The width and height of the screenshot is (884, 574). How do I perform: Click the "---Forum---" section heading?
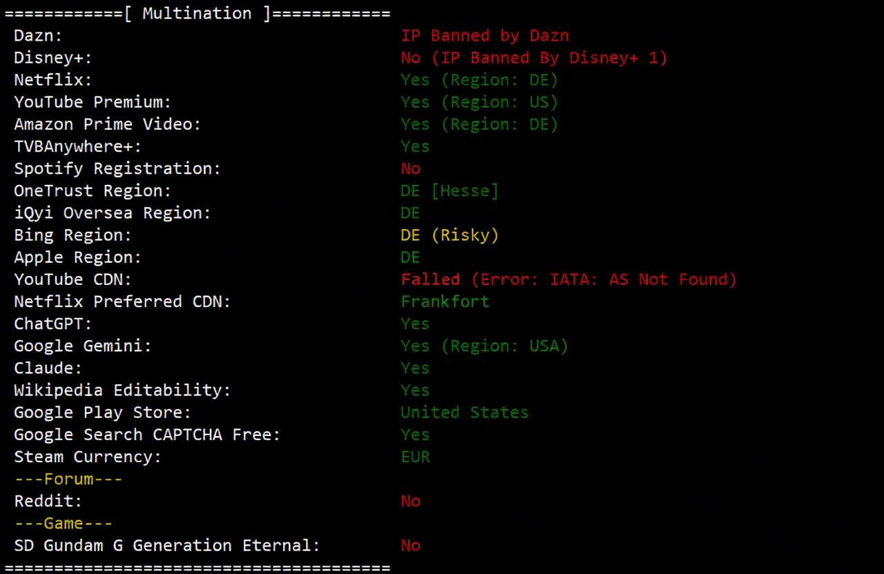[68, 479]
